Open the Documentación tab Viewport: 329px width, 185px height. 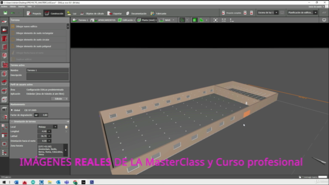click(x=136, y=13)
